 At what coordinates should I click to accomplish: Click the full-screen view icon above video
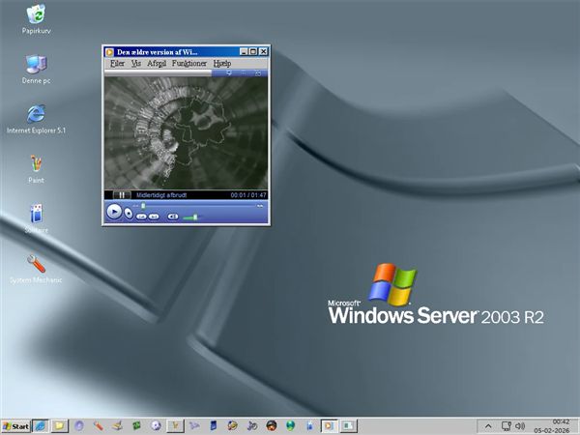[x=258, y=72]
